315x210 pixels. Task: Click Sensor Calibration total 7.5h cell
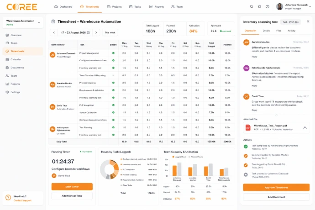point(211,113)
